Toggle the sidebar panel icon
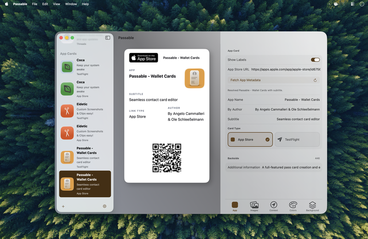368x239 pixels. click(108, 38)
